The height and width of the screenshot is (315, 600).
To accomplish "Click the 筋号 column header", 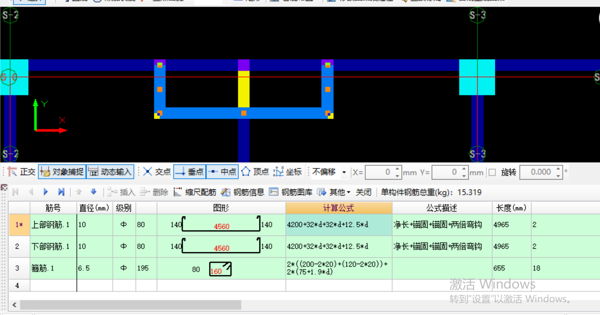I will pyautogui.click(x=53, y=208).
